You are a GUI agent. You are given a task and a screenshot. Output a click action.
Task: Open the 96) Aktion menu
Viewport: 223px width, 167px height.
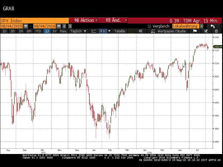tap(84, 20)
